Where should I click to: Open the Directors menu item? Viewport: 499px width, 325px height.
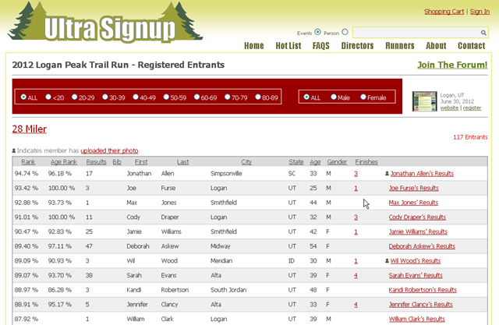357,46
